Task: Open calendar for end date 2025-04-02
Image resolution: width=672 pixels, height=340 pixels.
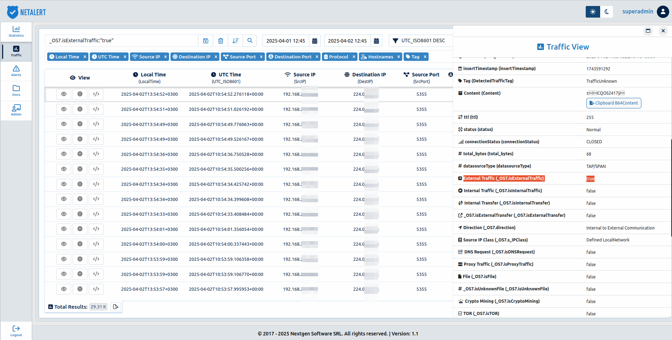Action: point(377,41)
